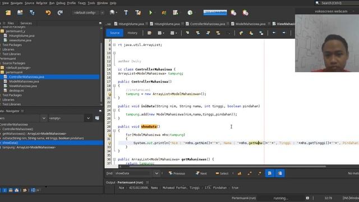Click the Open Project icon
The height and width of the screenshot is (202, 359).
pos(20,13)
